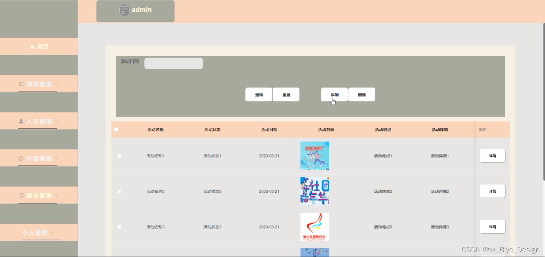The image size is (545, 257).
Task: Open the 人员管理 menu label
Action: click(x=39, y=121)
